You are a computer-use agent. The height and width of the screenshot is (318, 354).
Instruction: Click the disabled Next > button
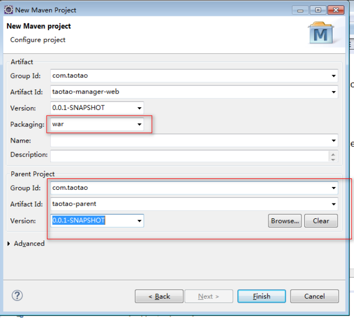pos(209,296)
